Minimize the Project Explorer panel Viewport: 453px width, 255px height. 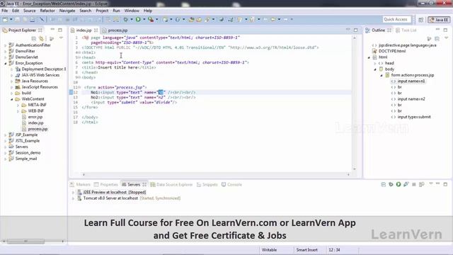pyautogui.click(x=52, y=30)
